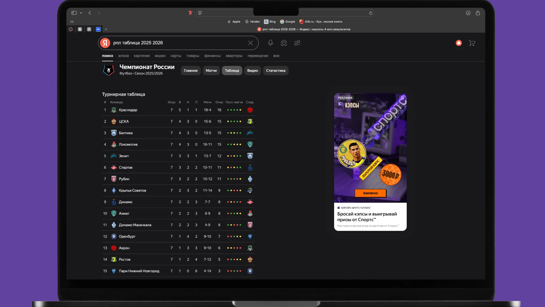This screenshot has height=307, width=545.
Task: Click the orange ad button on banner
Action: pyautogui.click(x=370, y=193)
